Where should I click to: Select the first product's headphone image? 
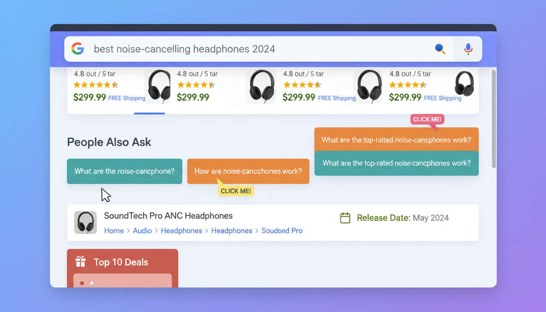(158, 86)
